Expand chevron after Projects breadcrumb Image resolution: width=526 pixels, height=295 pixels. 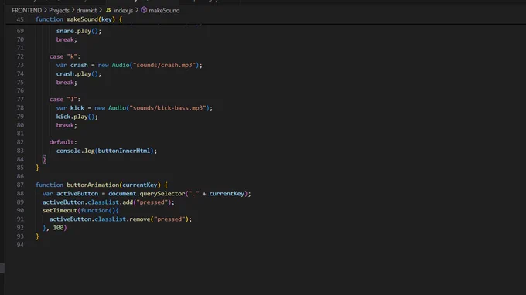coord(73,10)
